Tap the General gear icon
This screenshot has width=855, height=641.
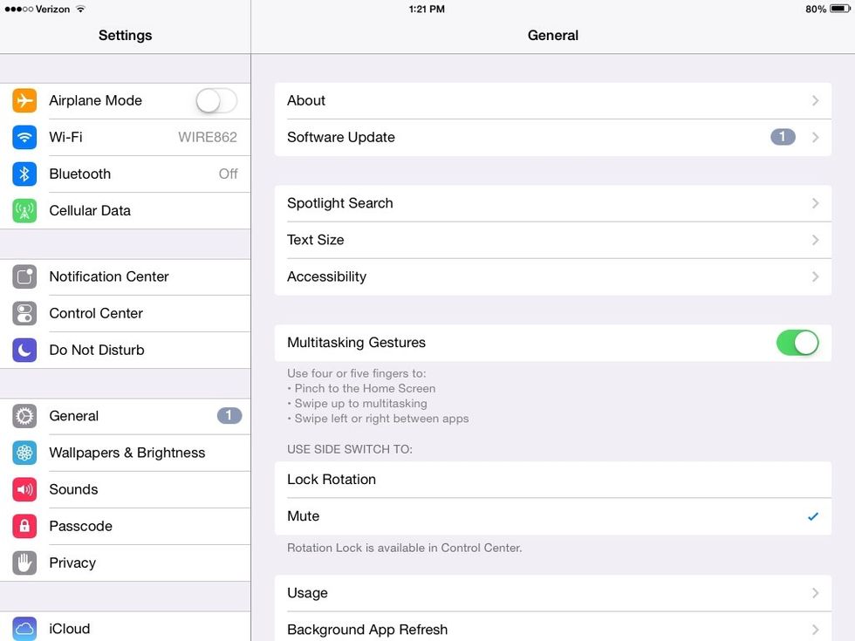(x=24, y=417)
